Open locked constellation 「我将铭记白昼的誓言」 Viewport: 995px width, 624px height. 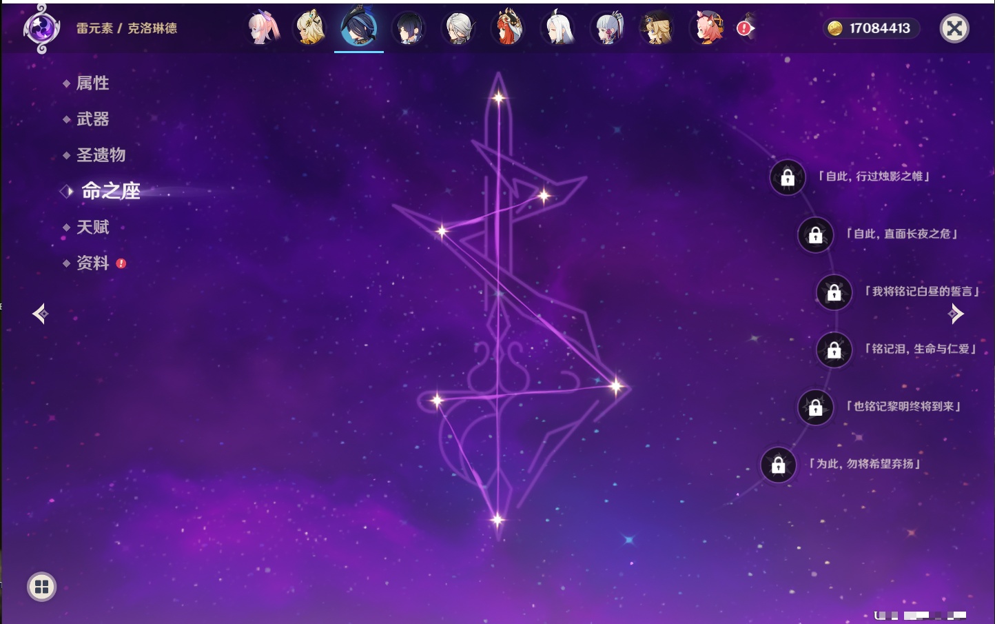point(834,292)
